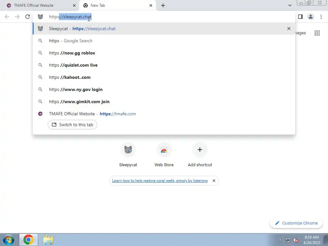Choose the 'https //www.gimkit.com join' suggestion
Screen dimensions: 328x246
164,102
